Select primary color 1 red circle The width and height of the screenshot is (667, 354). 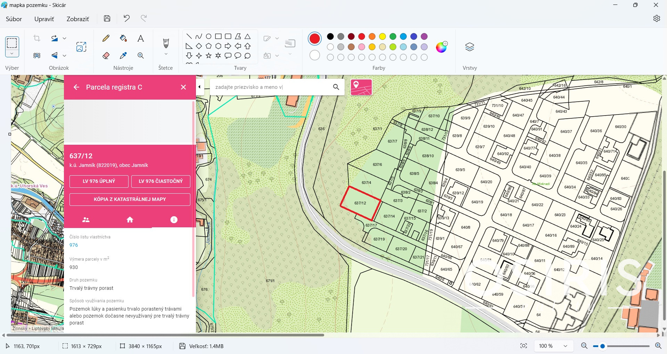tap(315, 39)
